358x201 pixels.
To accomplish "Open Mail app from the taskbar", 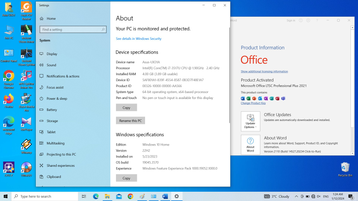I will (x=119, y=196).
